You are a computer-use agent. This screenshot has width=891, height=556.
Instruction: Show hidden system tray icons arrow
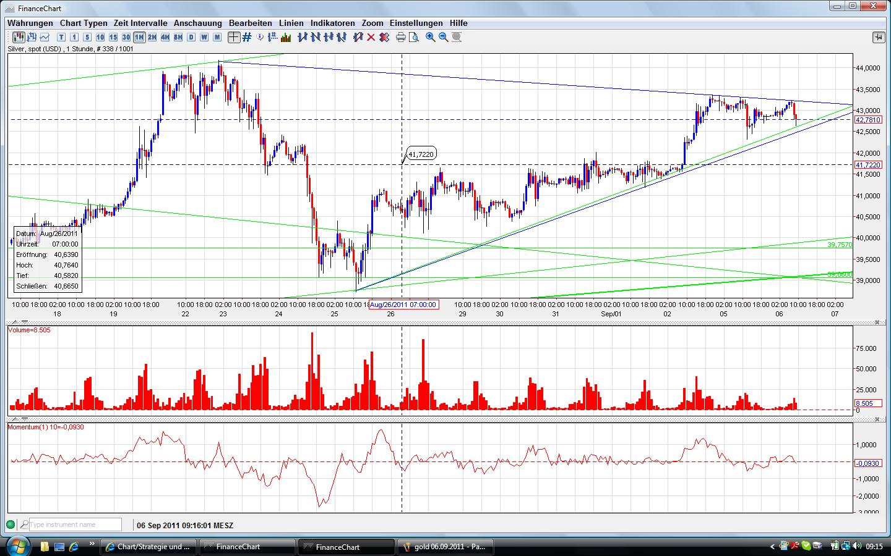[772, 547]
